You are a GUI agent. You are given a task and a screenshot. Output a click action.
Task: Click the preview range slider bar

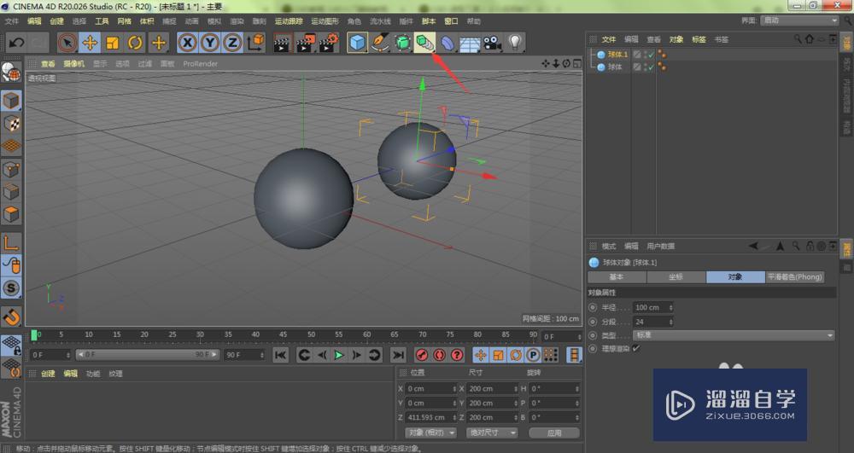pos(148,355)
